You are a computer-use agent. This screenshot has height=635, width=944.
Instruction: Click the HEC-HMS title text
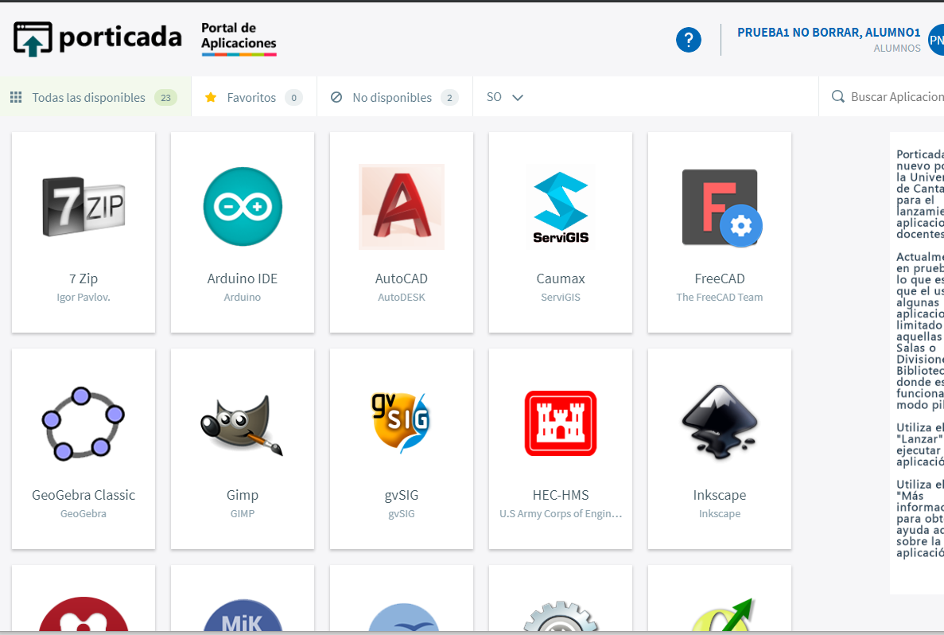click(x=561, y=495)
